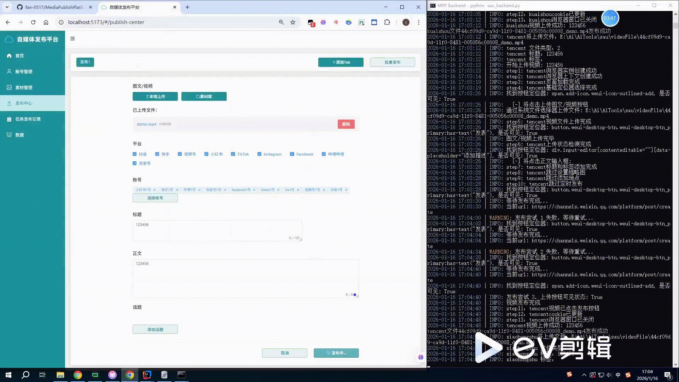Collapse sidebar with hamburger menu icon
Viewport: 679px width, 382px height.
[x=72, y=39]
